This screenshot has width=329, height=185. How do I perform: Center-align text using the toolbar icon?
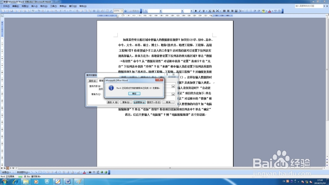[x=228, y=11]
